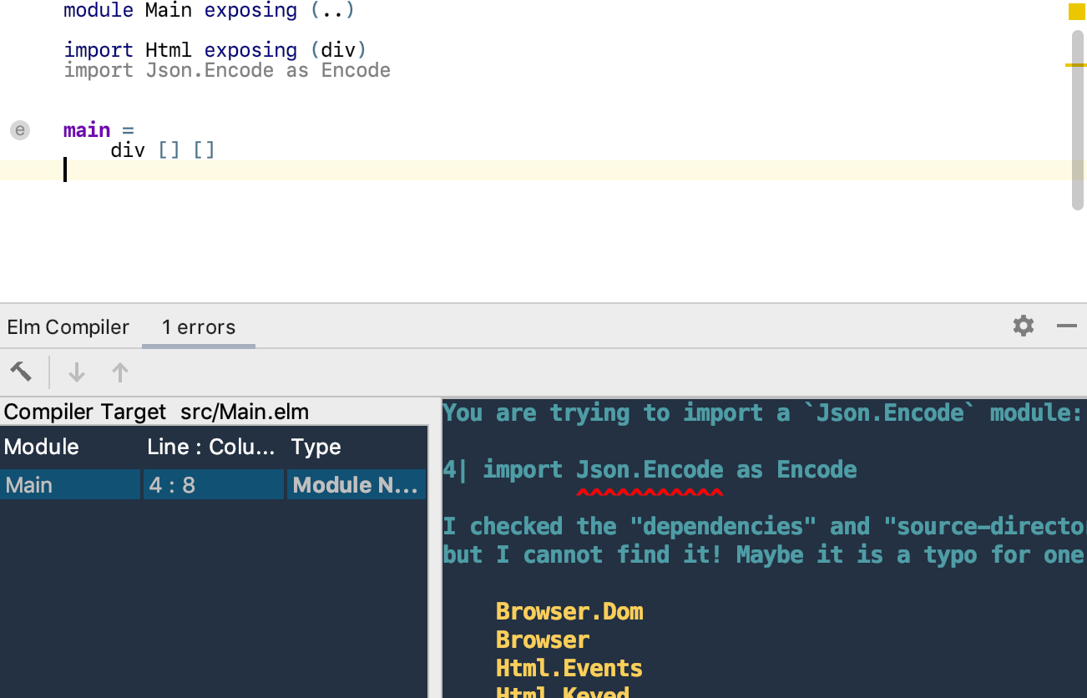Viewport: 1087px width, 698px height.
Task: Click the Module column header
Action: [41, 447]
